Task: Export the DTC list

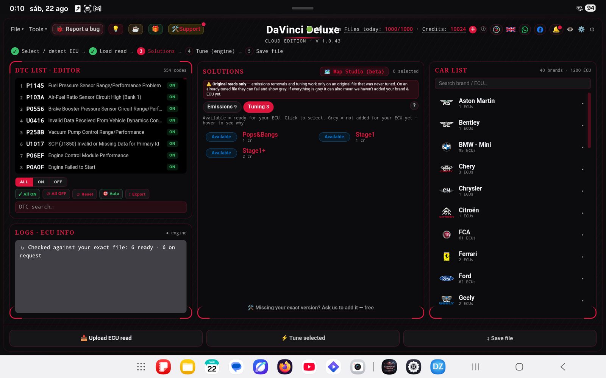Action: pos(137,194)
